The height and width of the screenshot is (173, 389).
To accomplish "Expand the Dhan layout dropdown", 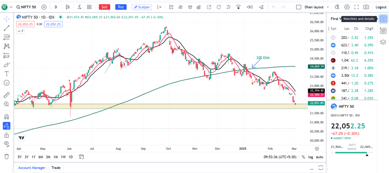I will (328, 7).
